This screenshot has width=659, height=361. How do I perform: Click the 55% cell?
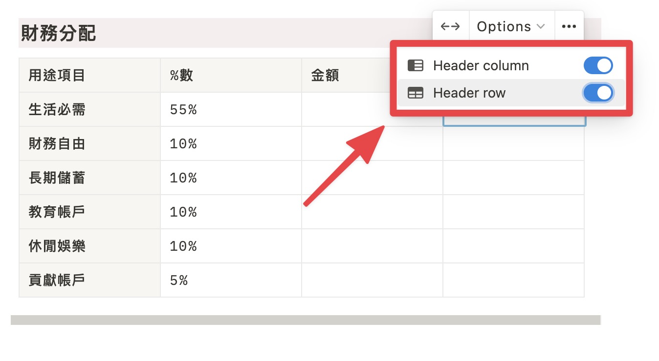point(231,109)
